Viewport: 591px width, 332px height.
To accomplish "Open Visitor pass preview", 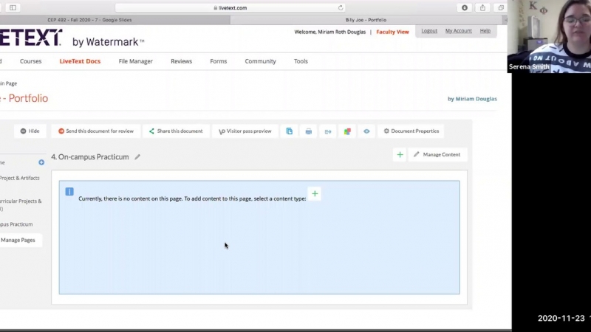I will tap(245, 131).
